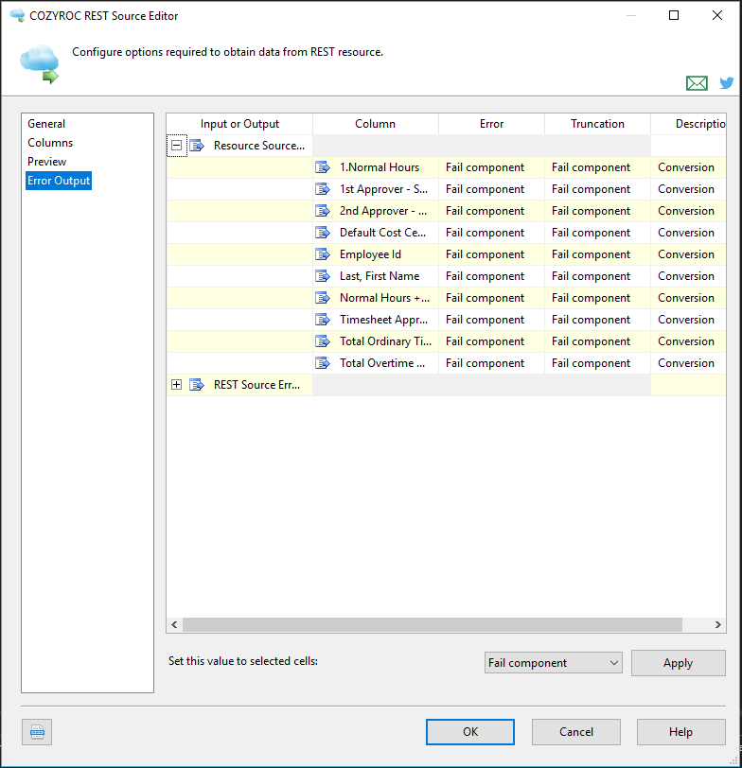
Task: Select the Error Output page
Action: click(x=59, y=181)
